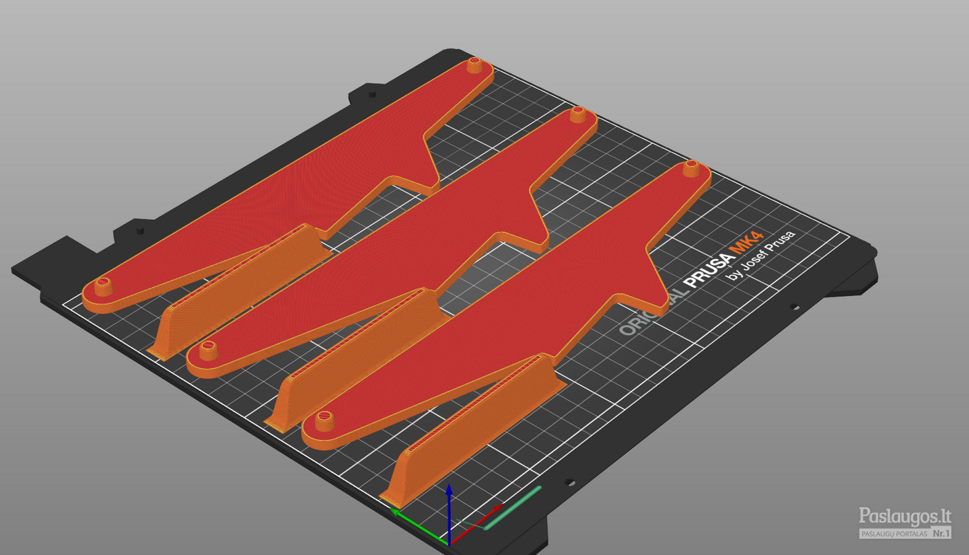Click the PASLAUGŲ PORTALAS Nr.1 badge
Viewport: 969px width, 555px height.
coord(905,533)
